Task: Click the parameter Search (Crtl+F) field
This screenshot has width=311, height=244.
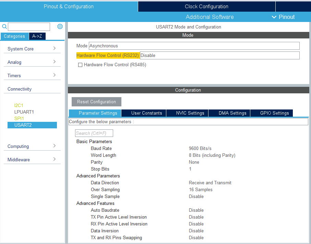Action: click(x=94, y=133)
